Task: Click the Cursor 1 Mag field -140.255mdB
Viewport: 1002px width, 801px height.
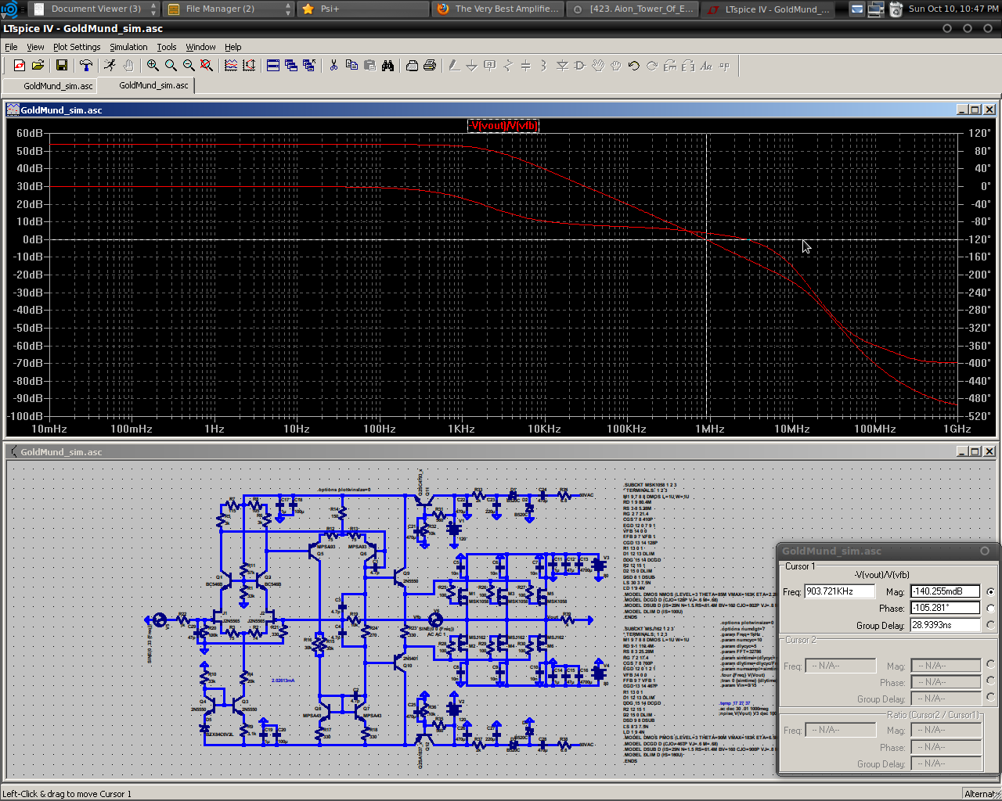Action: click(945, 591)
